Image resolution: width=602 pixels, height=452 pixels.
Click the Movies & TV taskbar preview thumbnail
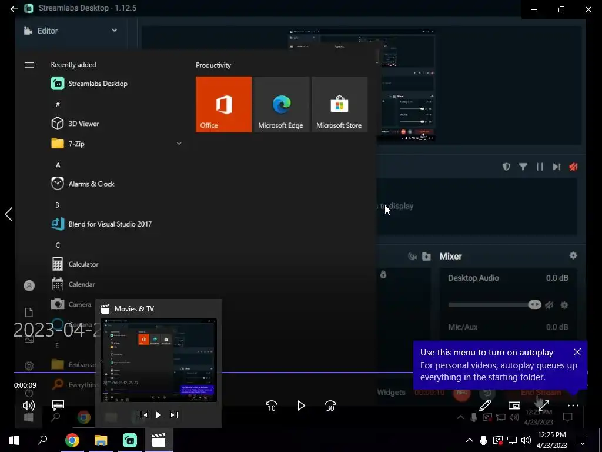[159, 360]
